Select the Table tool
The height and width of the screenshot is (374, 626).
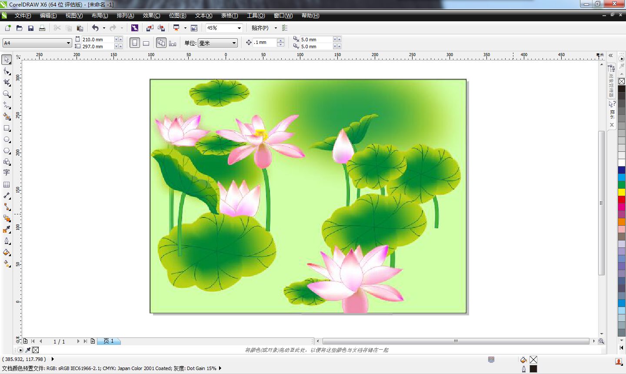click(x=6, y=184)
